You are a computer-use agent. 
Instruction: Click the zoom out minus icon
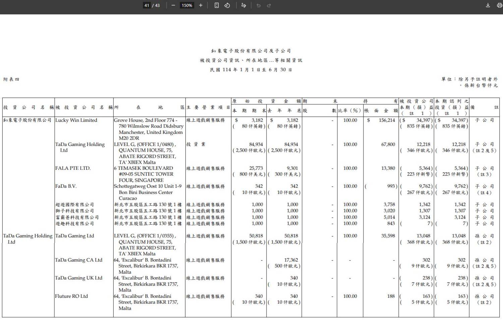coord(173,5)
